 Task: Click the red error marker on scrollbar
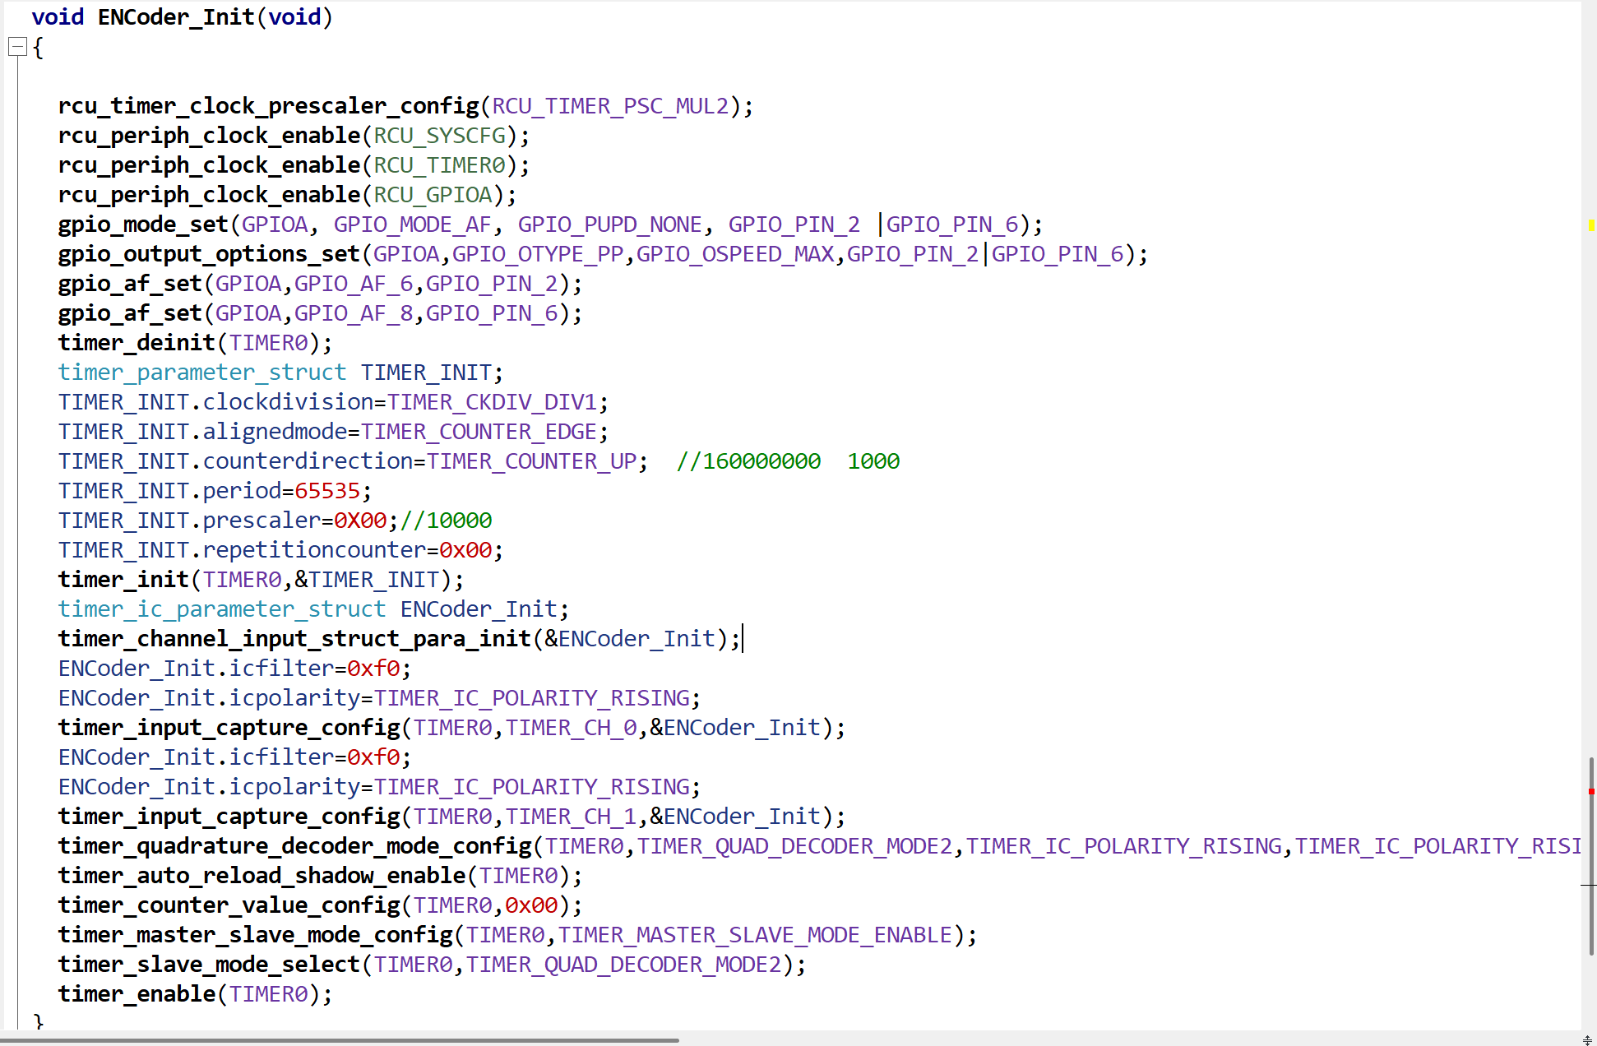[1591, 791]
